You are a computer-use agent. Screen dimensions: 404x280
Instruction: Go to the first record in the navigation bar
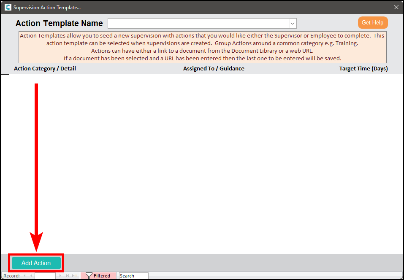coord(24,276)
